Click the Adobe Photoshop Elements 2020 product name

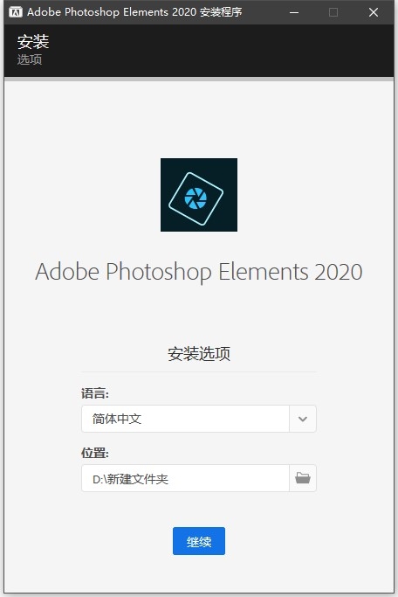click(199, 272)
